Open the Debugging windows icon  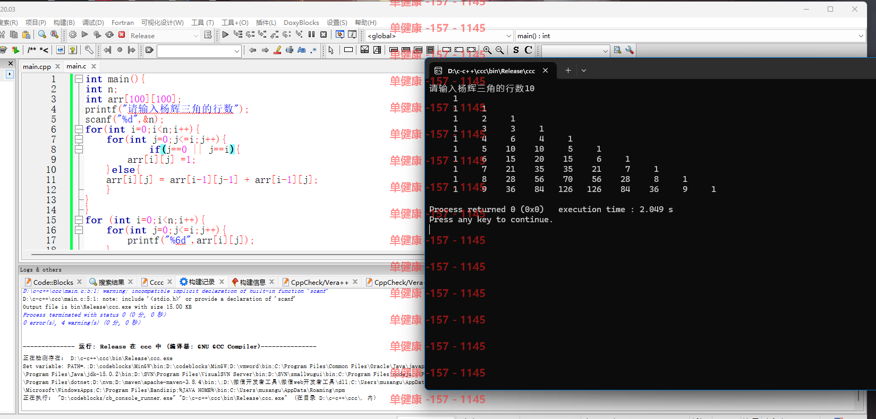pyautogui.click(x=340, y=35)
